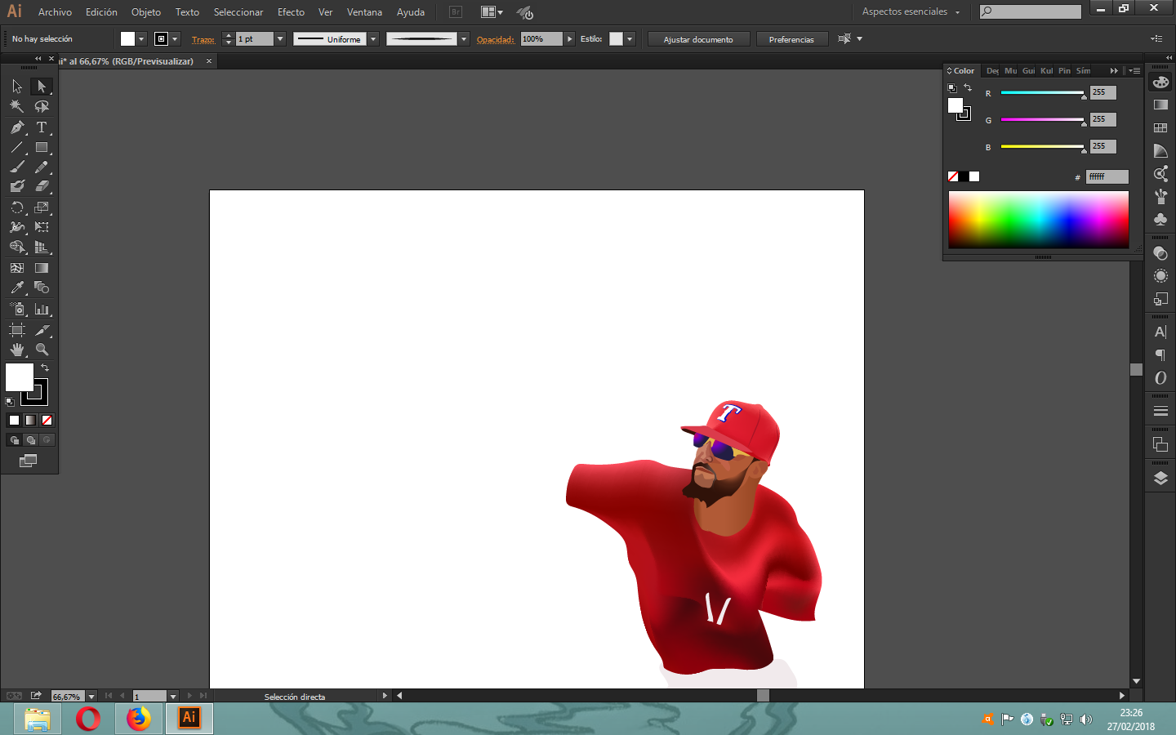Open the Efecto menu
Viewport: 1176px width, 735px height.
tap(291, 12)
